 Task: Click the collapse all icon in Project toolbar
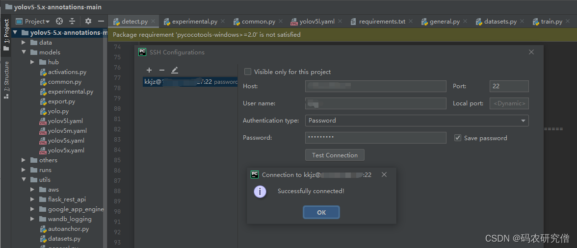point(72,21)
